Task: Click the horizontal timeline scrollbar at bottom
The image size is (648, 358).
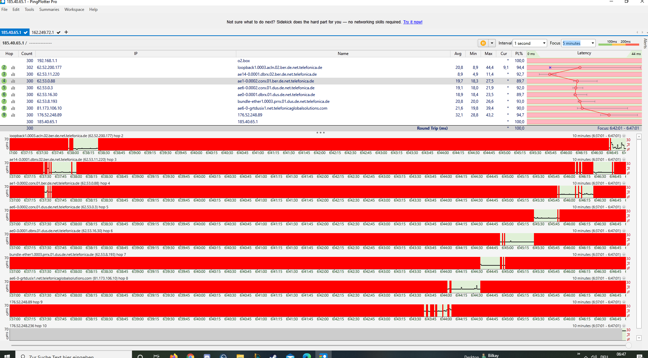Action: [x=319, y=345]
